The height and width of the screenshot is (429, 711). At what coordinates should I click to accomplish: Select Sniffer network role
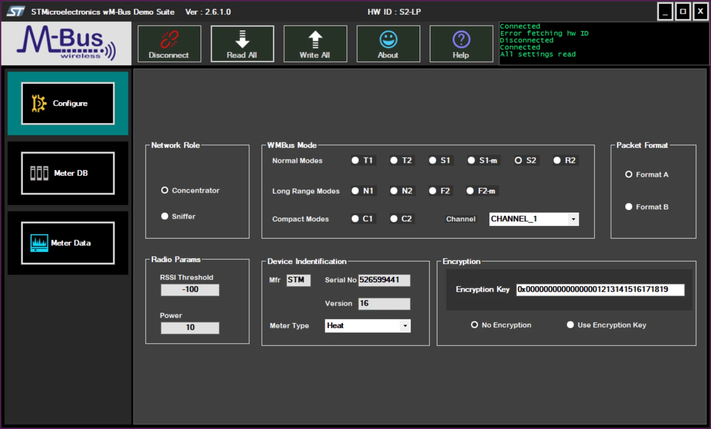pos(165,216)
